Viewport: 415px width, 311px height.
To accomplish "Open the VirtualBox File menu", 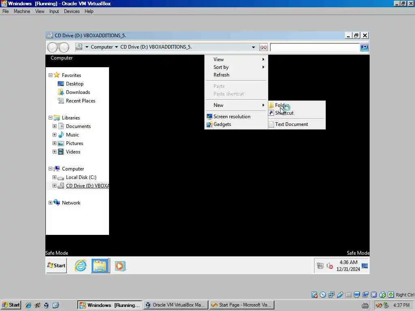I will 6,11.
